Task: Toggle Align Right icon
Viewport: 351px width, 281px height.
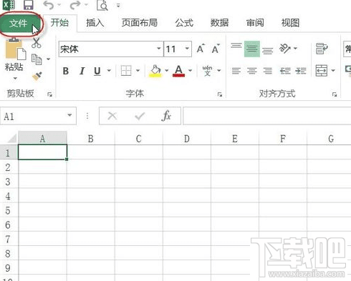Action: click(x=267, y=71)
